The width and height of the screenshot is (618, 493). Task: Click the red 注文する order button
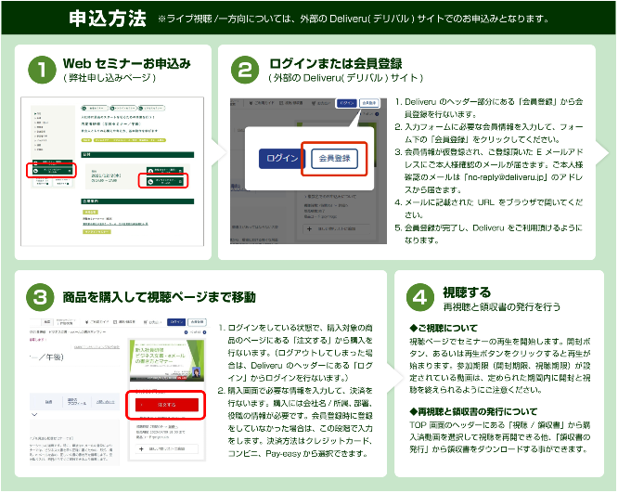click(x=166, y=405)
